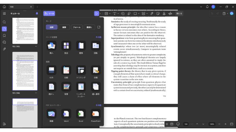Image resolution: width=236 pixels, height=132 pixels.
Task: Switch to the Edit mode tab
Action: (64, 27)
